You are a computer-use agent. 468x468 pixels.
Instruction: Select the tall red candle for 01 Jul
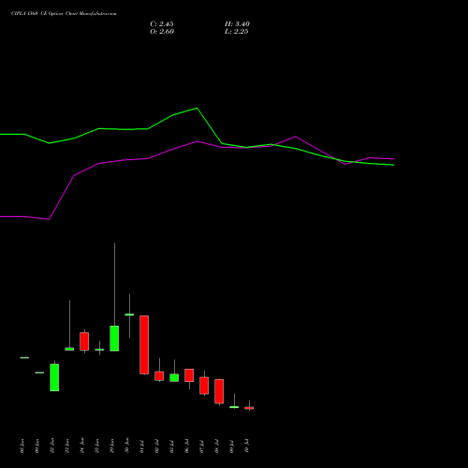(144, 344)
